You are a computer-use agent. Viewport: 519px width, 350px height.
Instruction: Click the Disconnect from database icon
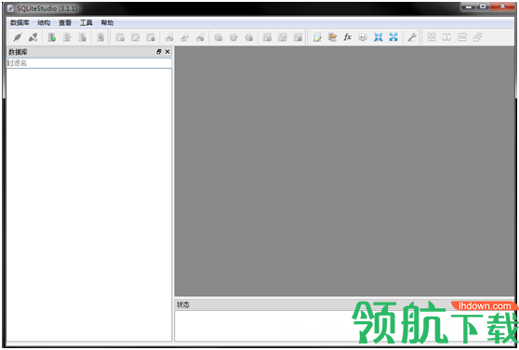(x=33, y=37)
